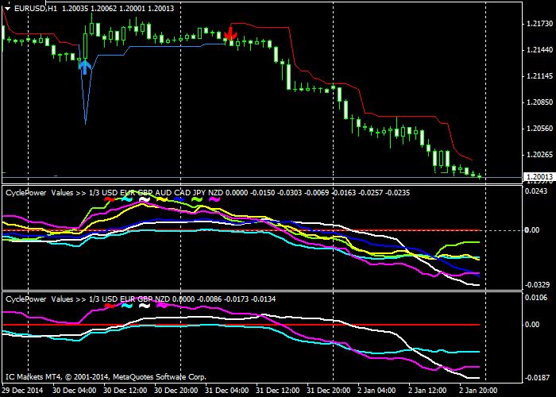556x397 pixels.
Task: Click the current price label 1.20013
Action: coord(539,177)
